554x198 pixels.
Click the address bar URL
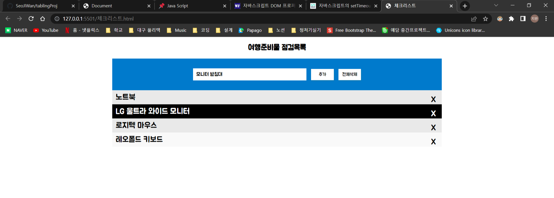tap(98, 19)
